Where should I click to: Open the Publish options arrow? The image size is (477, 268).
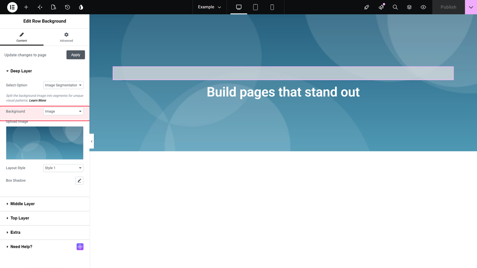(x=471, y=7)
